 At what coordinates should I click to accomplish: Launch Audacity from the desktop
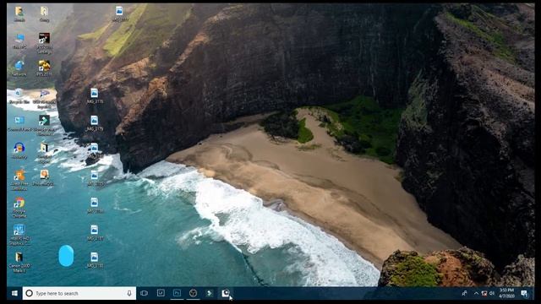pos(19,150)
